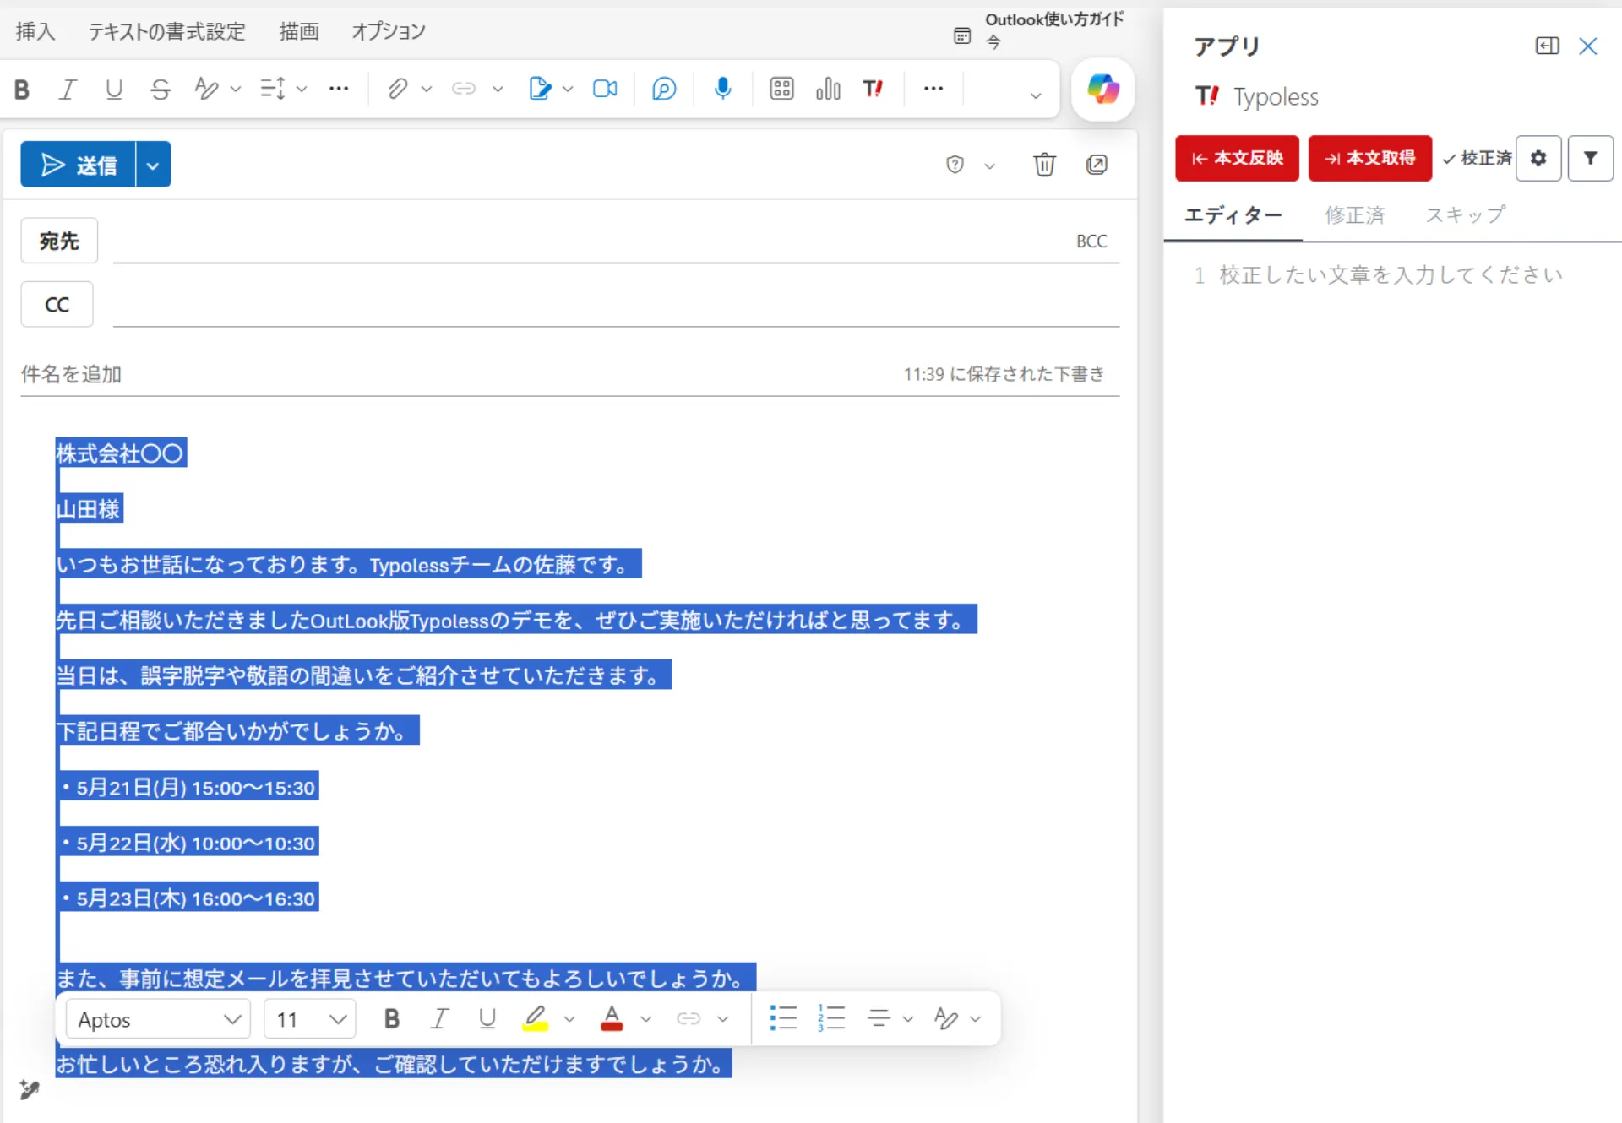
Task: Click the signature pen icon
Action: click(x=540, y=89)
